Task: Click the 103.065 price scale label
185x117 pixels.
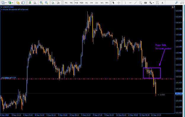Action: tap(179, 11)
